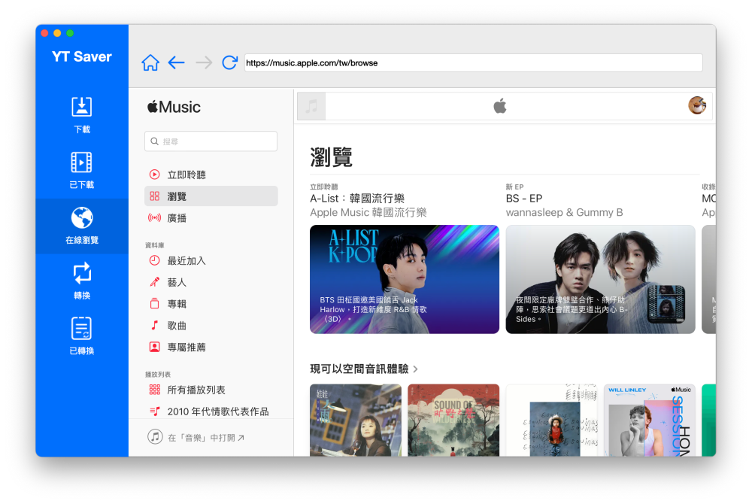Click the 最近加入 clock icon
This screenshot has height=504, width=752.
coord(154,260)
